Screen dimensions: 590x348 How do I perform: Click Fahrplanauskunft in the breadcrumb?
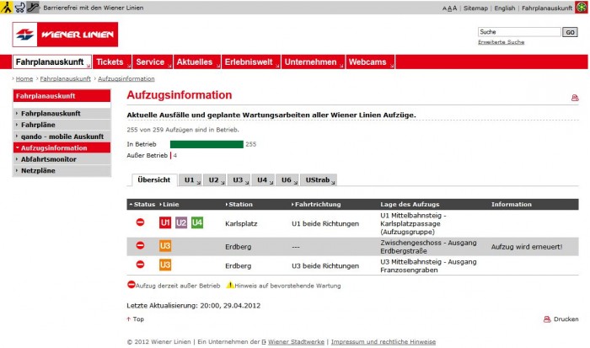(66, 78)
